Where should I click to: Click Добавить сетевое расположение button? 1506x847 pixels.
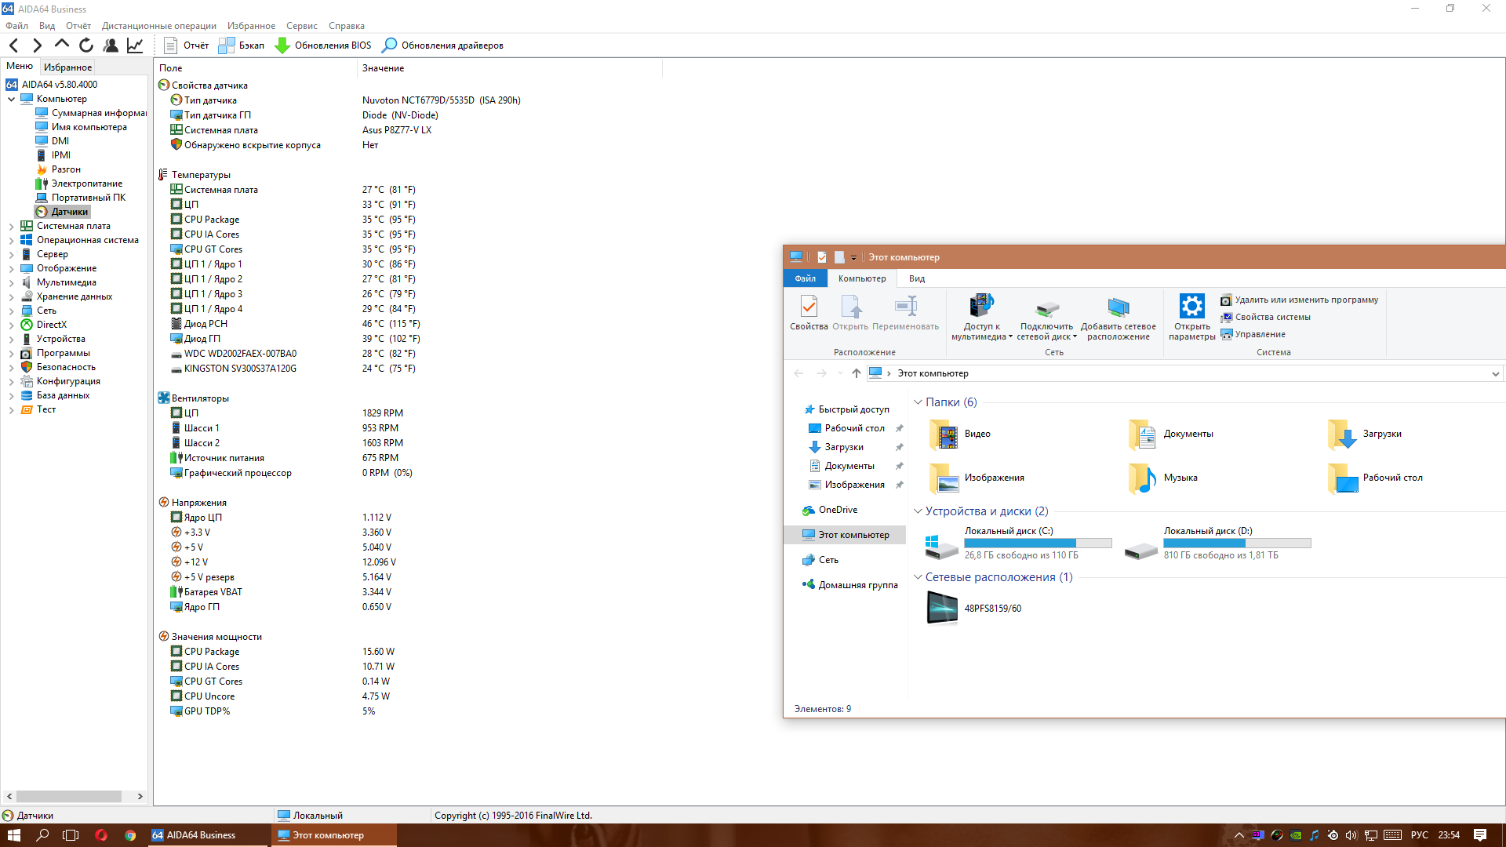[1119, 317]
